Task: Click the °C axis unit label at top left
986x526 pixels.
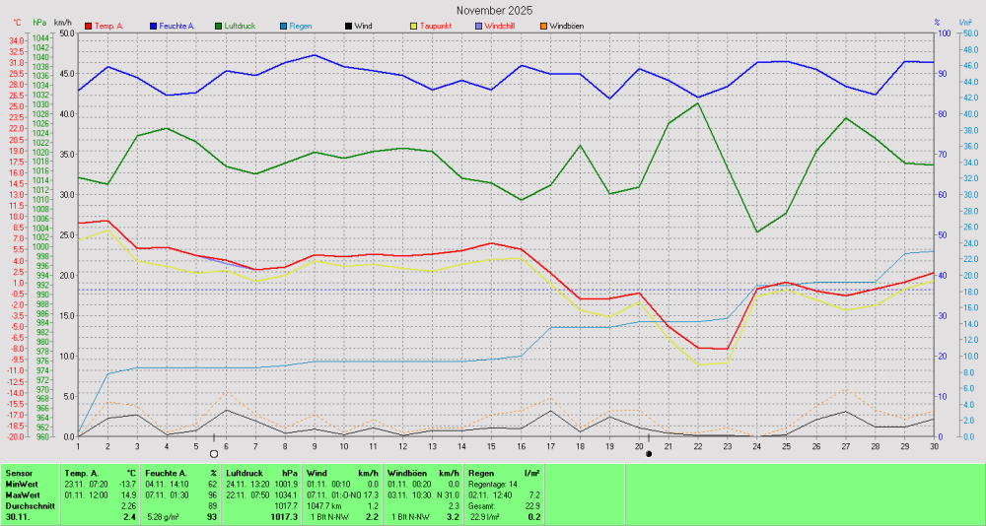Action: click(x=17, y=22)
